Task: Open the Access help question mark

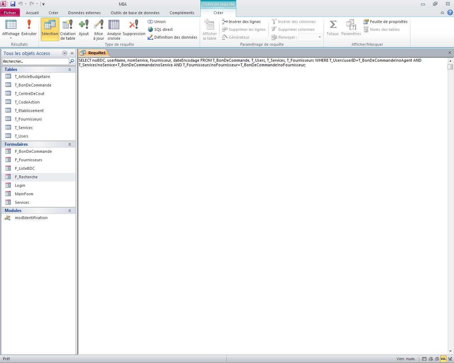Action: (450, 12)
